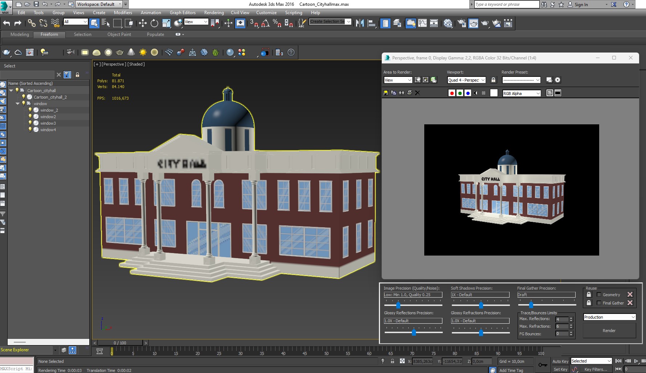Click the Image Precision slider handle
646x373 pixels.
(398, 305)
